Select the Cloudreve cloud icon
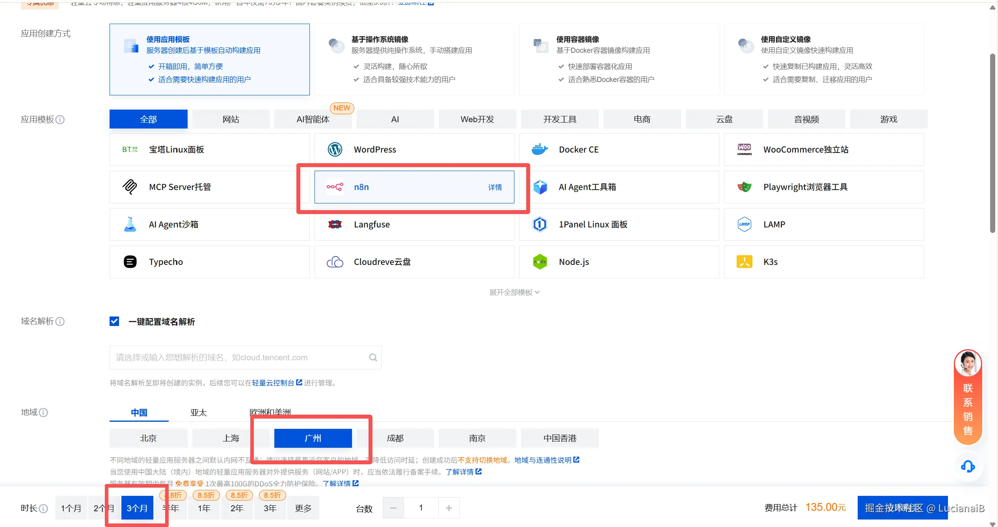 click(335, 262)
